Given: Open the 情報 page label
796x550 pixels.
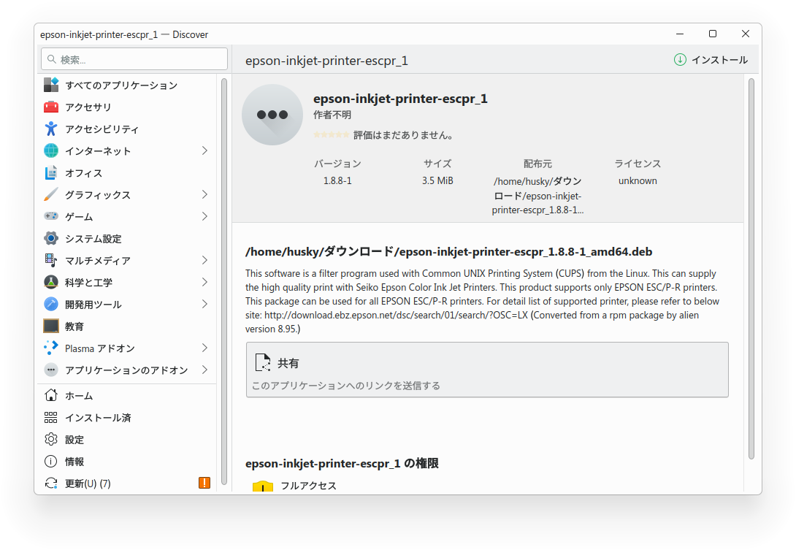Looking at the screenshot, I should 74,462.
